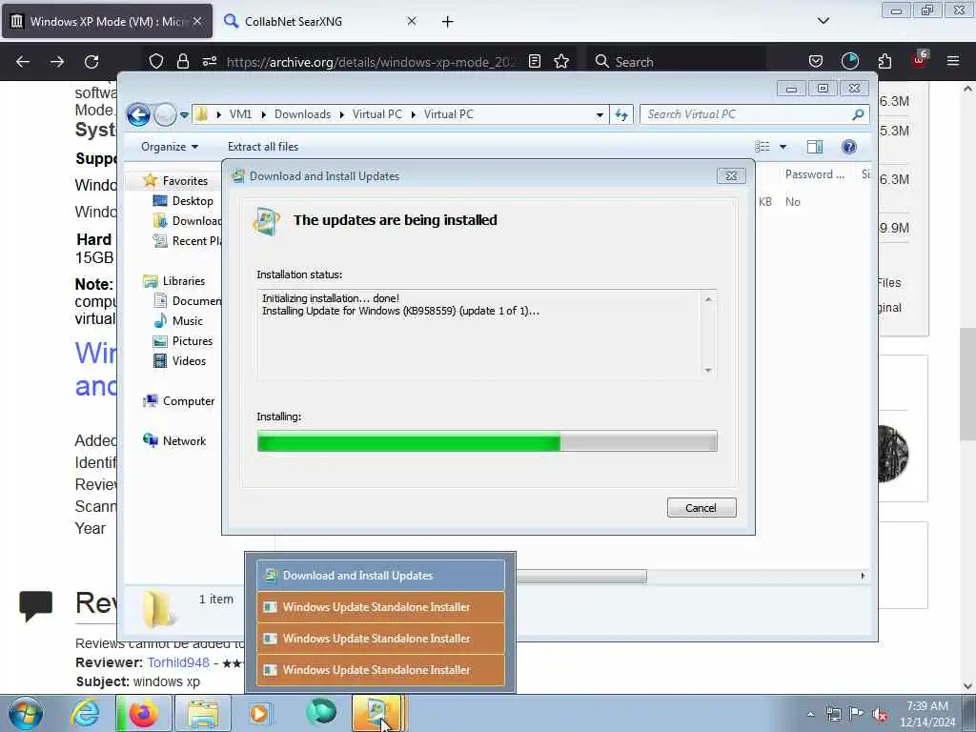Screen dimensions: 976x732
Task: Open the Organize menu
Action: (170, 147)
